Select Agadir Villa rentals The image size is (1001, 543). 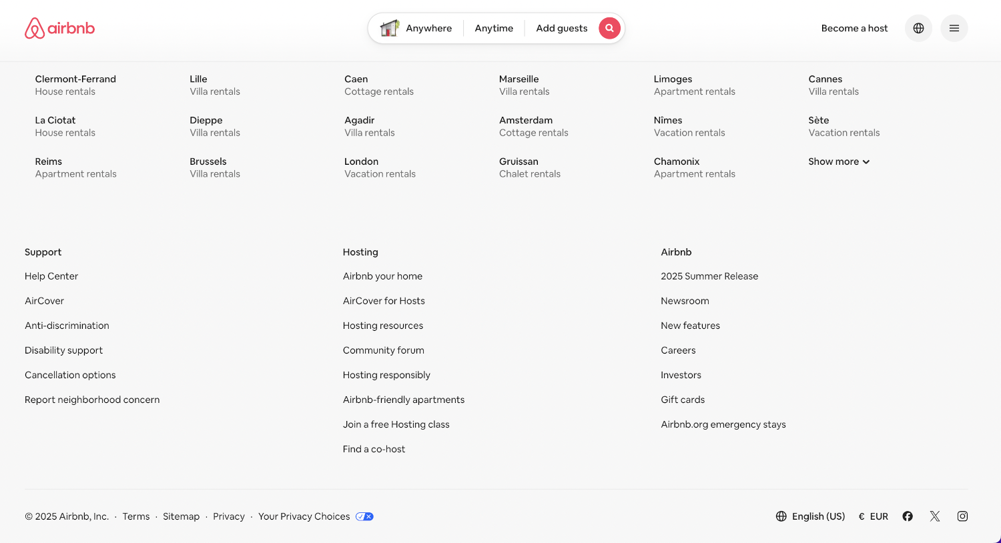370,126
